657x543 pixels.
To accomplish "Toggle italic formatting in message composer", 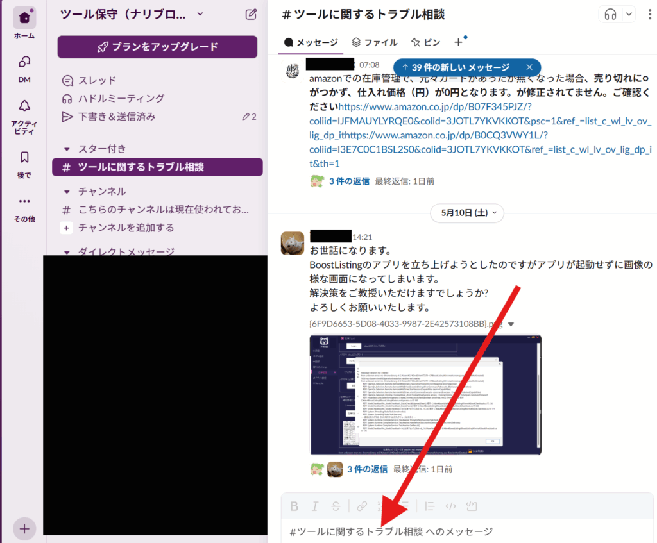I will coord(314,506).
